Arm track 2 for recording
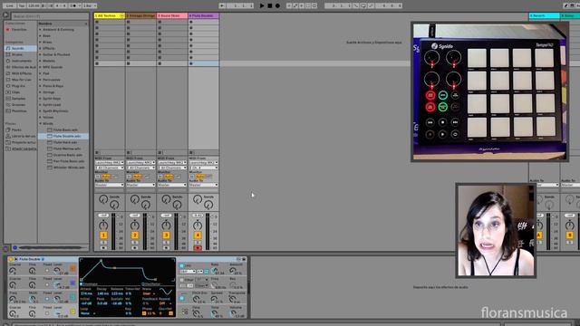Screen dimensions: 580x326 click(x=135, y=248)
